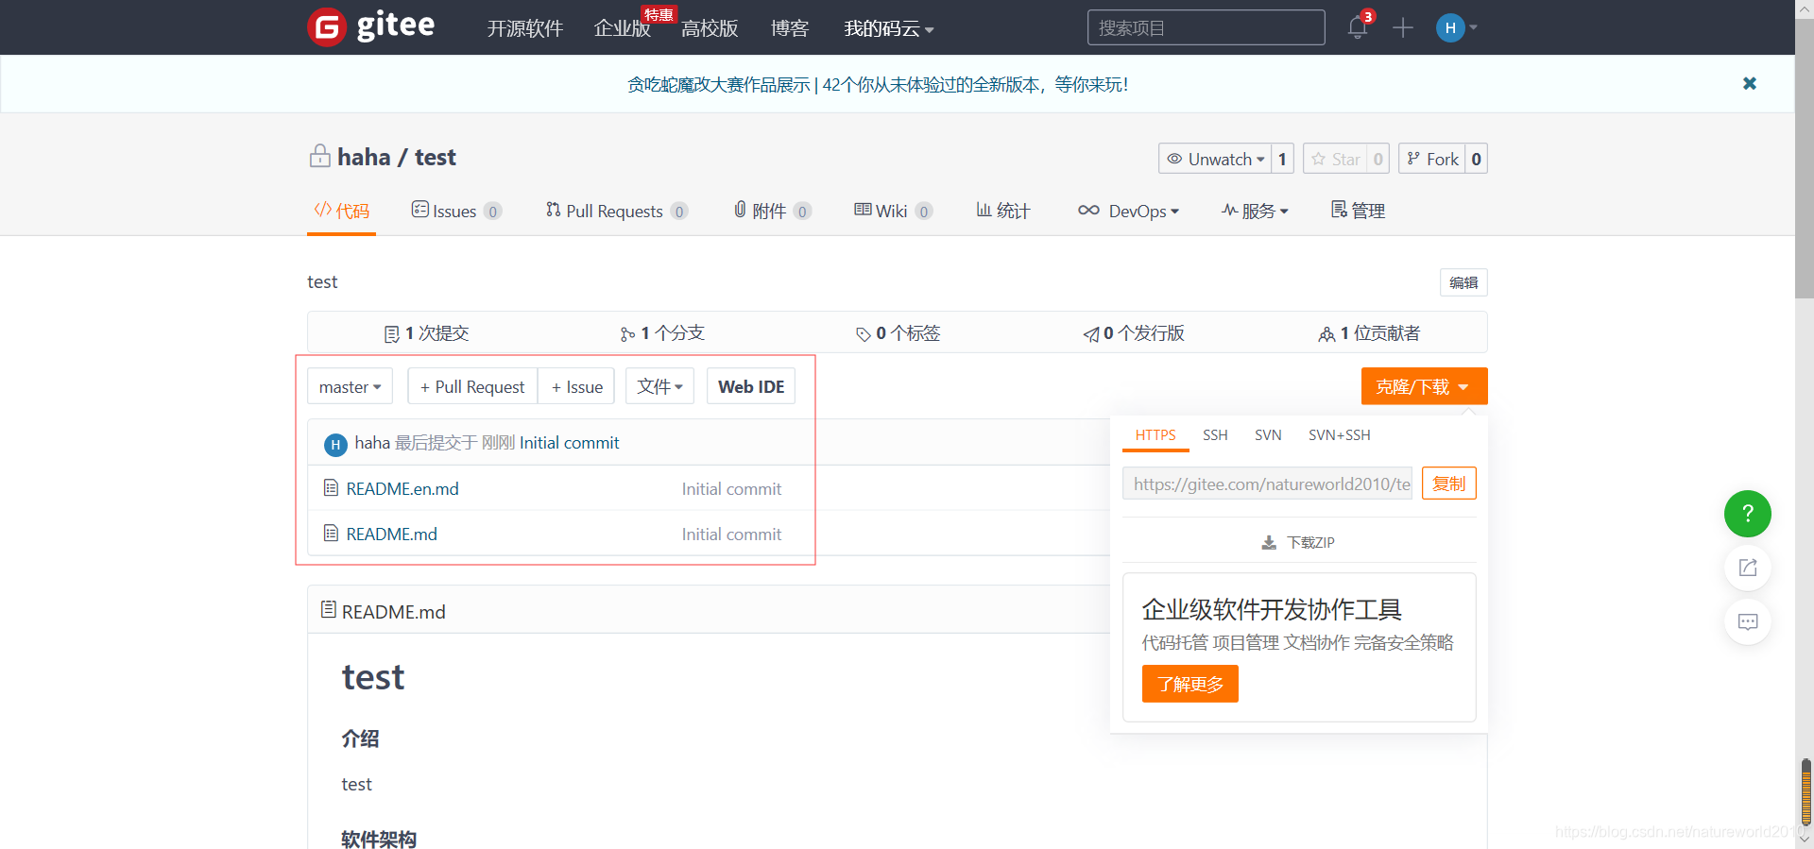Viewport: 1814px width, 849px height.
Task: Select the HTTPS clone tab
Action: click(x=1155, y=434)
